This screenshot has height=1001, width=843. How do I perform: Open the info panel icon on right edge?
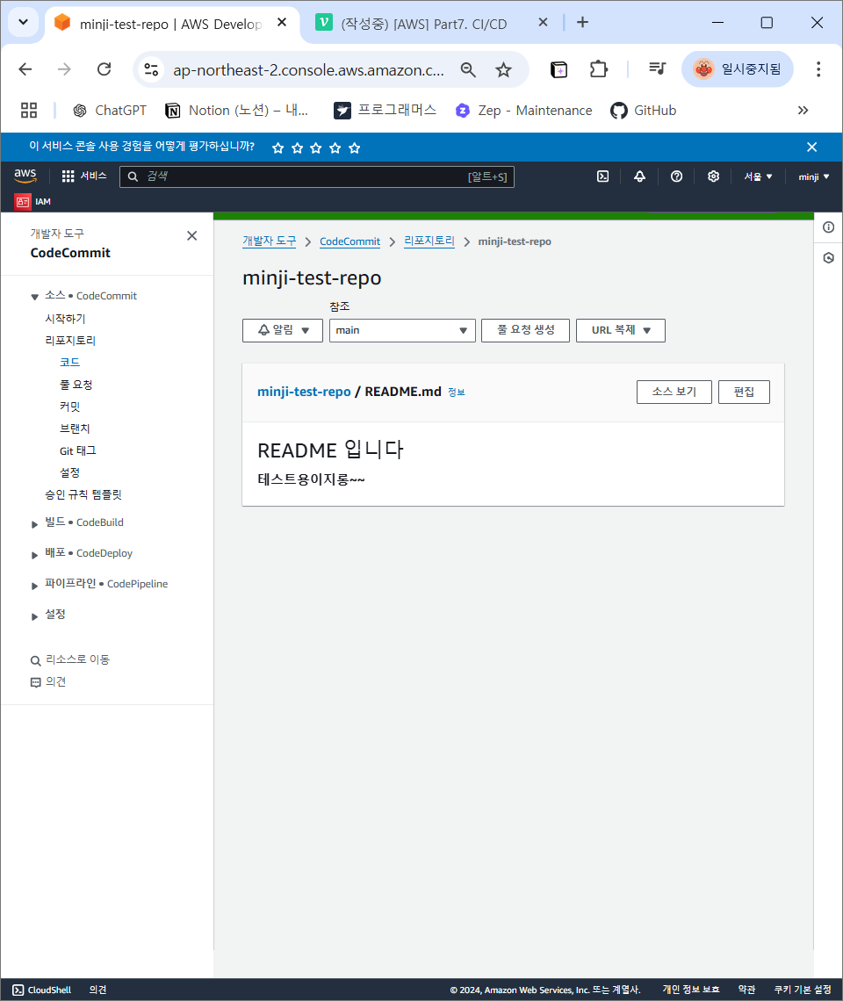pyautogui.click(x=828, y=227)
